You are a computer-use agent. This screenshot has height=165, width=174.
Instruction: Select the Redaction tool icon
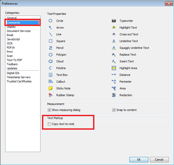tap(114, 95)
